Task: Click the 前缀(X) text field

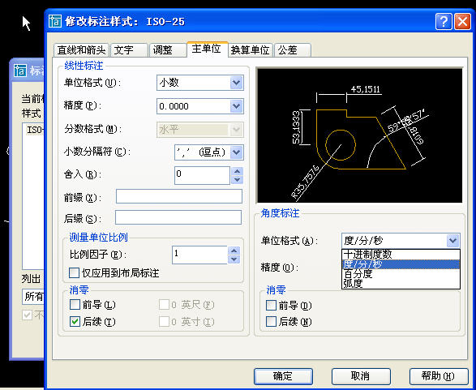Action: pyautogui.click(x=179, y=196)
